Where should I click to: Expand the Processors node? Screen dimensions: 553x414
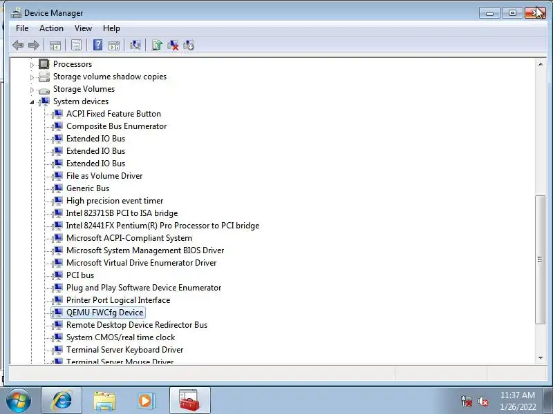tap(32, 65)
